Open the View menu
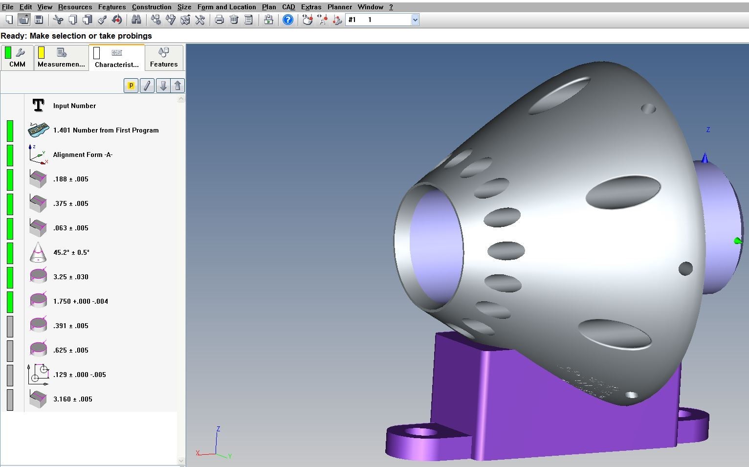The image size is (749, 467). click(x=44, y=7)
